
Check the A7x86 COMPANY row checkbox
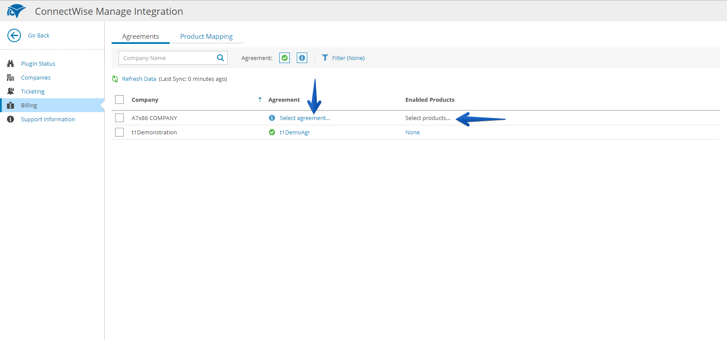point(119,118)
